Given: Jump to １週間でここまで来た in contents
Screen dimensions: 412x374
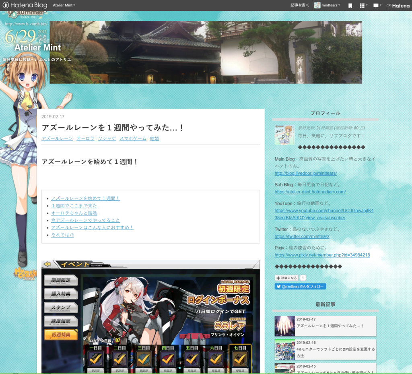Looking at the screenshot, I should click(x=74, y=206).
